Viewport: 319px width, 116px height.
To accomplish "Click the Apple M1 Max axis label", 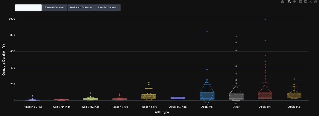I will [178, 107].
